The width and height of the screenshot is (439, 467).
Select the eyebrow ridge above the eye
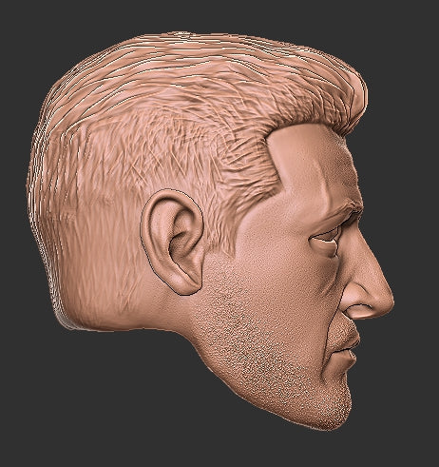click(342, 211)
